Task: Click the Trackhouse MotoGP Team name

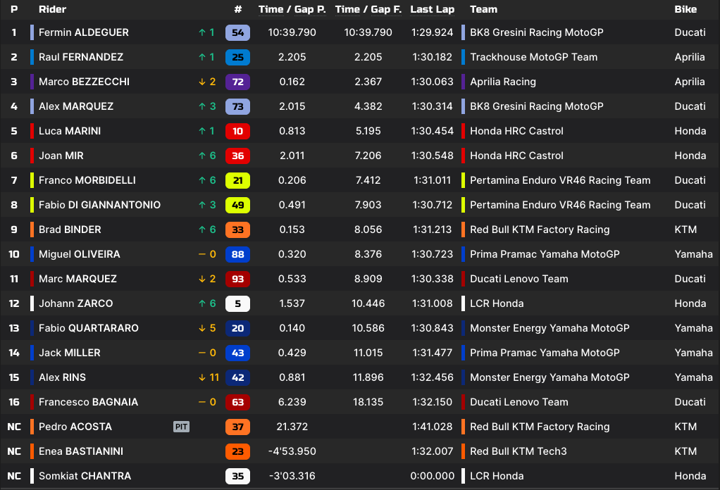Action: tap(533, 57)
